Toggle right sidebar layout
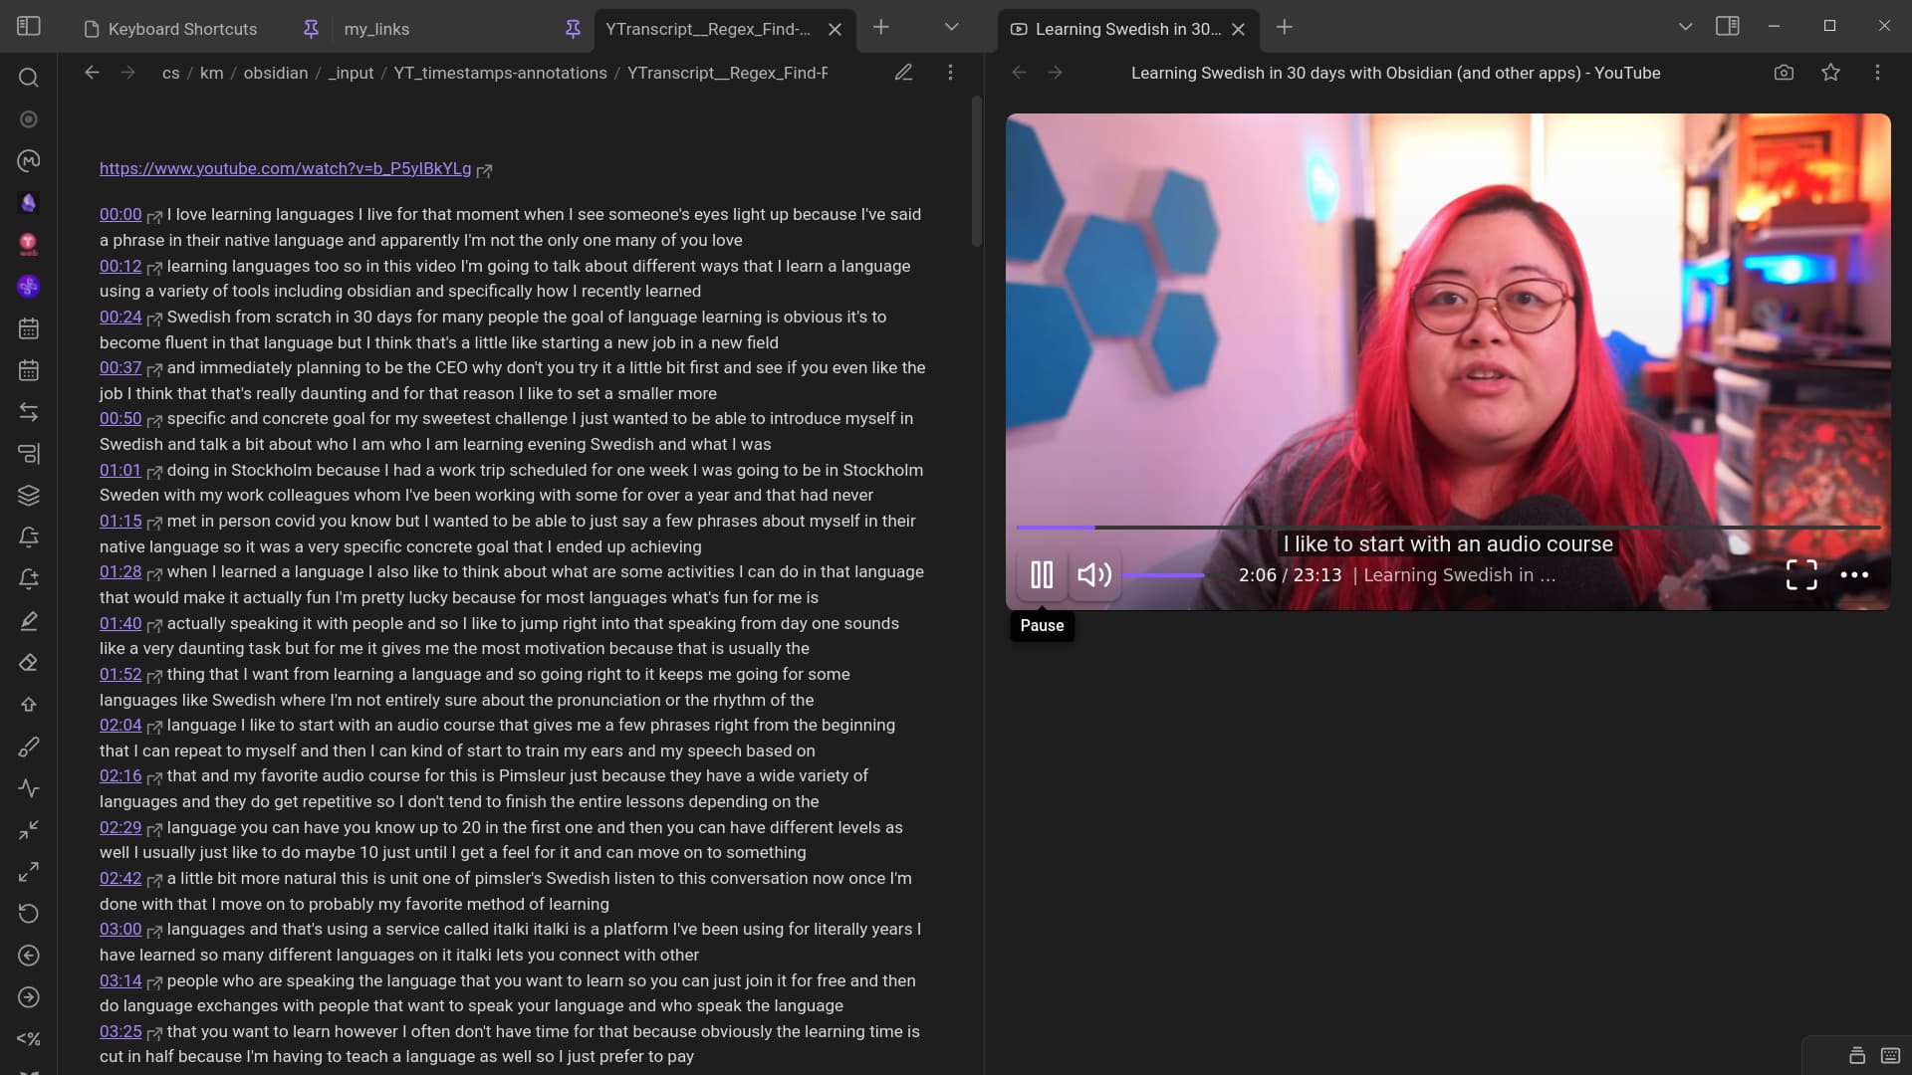 (1728, 27)
